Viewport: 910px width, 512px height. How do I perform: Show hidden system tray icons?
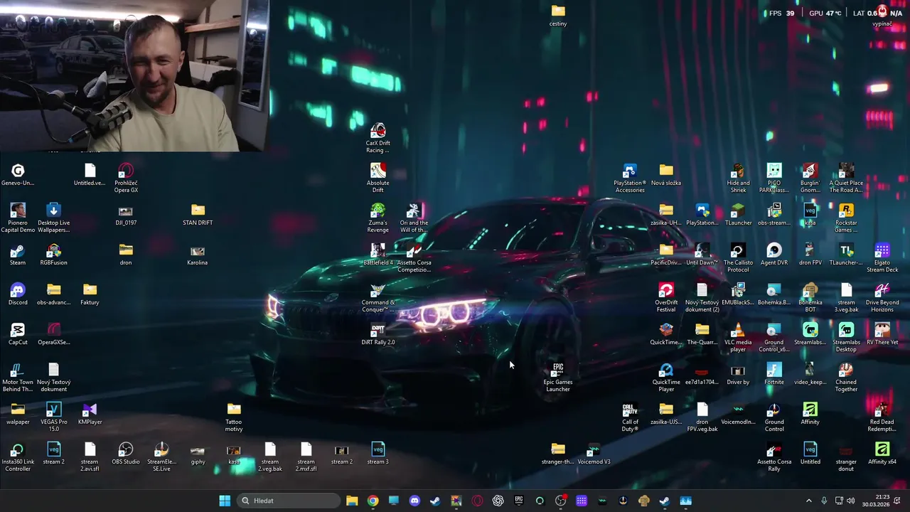[x=808, y=501]
